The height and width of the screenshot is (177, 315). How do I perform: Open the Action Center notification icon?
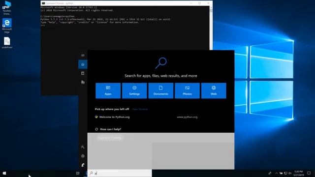[x=309, y=173]
